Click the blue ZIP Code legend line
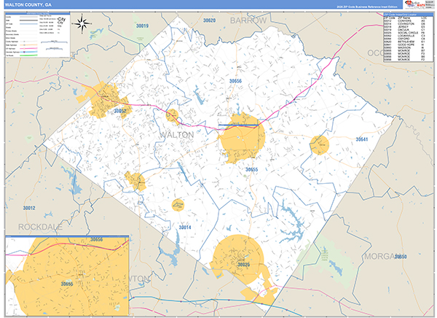 (28, 24)
